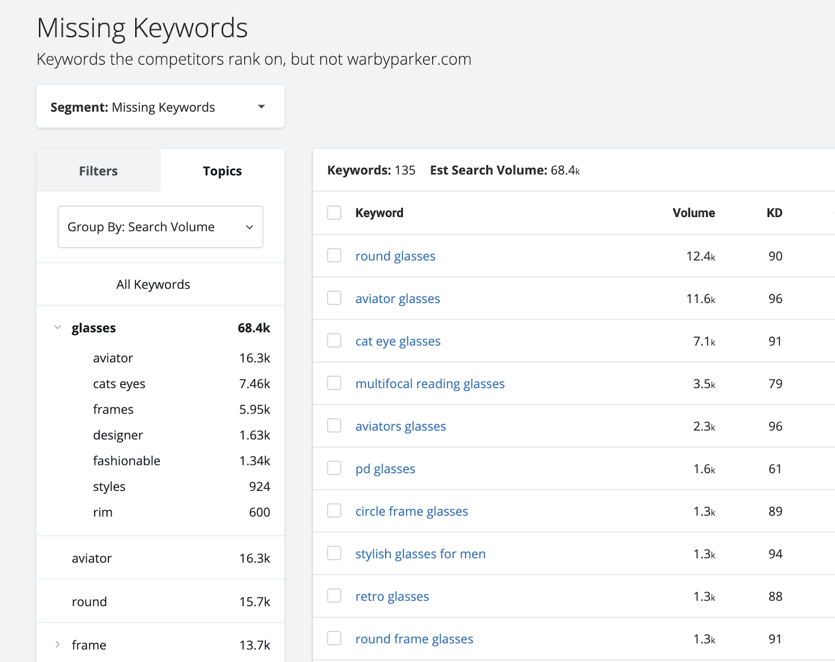Select the pd glasses row checkbox
This screenshot has width=835, height=662.
(334, 468)
